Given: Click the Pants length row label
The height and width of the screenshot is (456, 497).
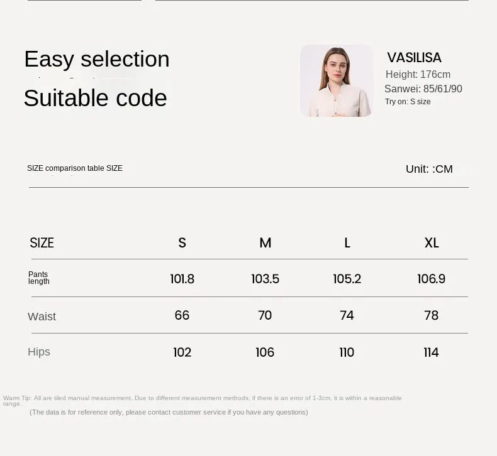Looking at the screenshot, I should (x=38, y=278).
